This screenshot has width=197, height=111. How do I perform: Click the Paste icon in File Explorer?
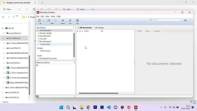click(34, 9)
